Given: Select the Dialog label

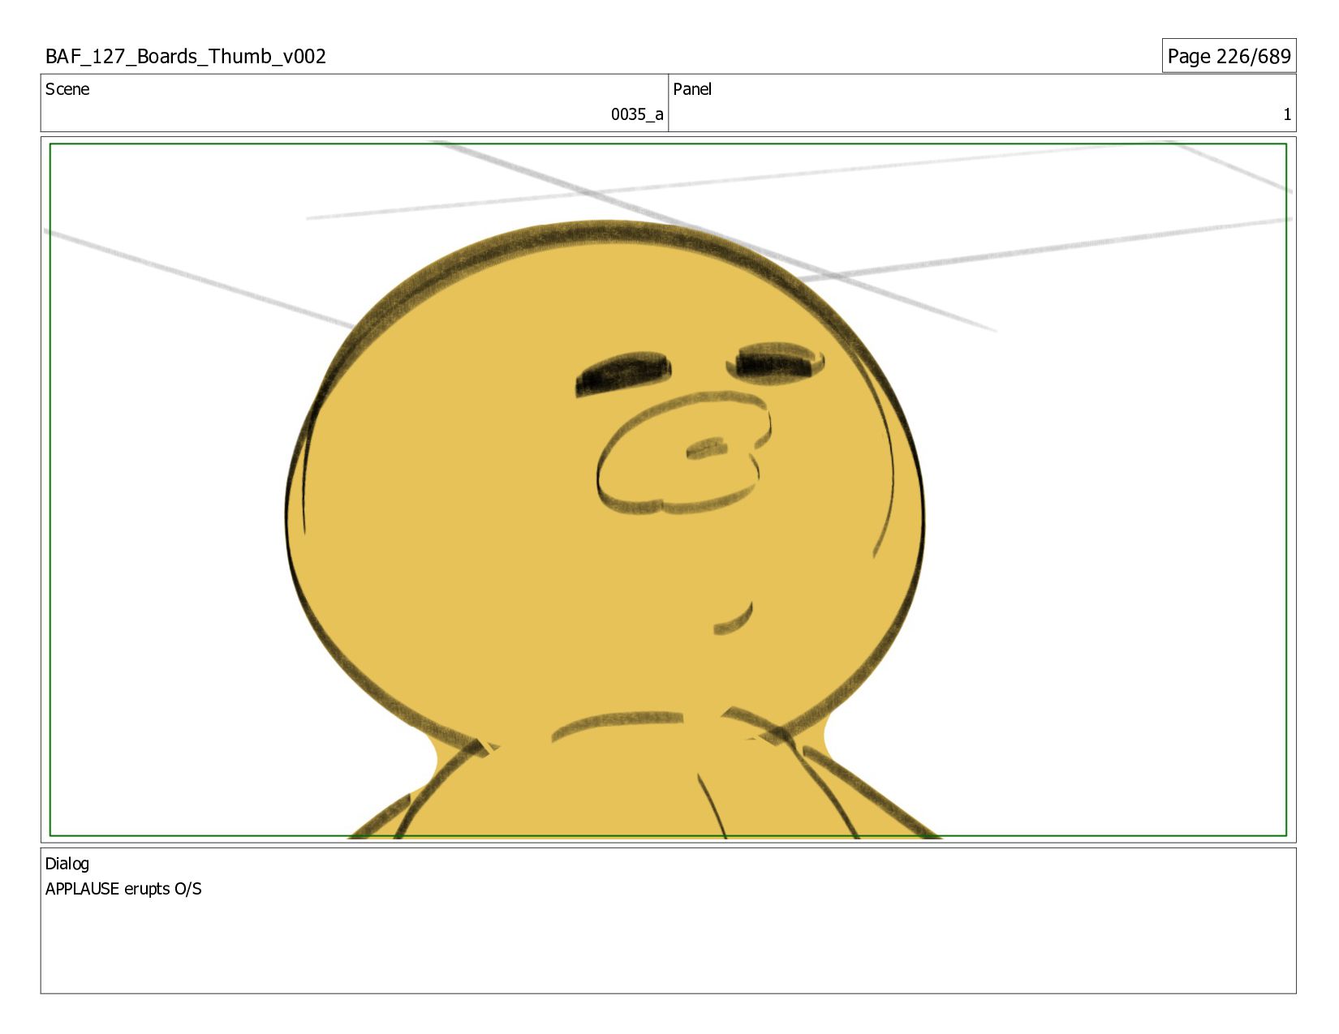Looking at the screenshot, I should click(x=67, y=864).
